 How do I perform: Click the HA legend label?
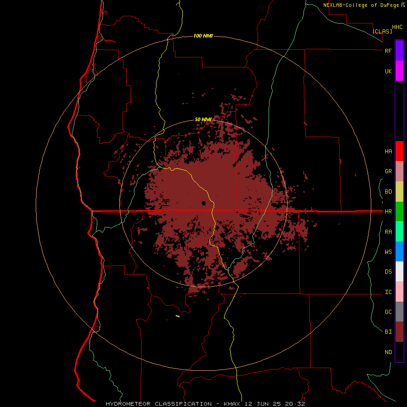coord(388,151)
